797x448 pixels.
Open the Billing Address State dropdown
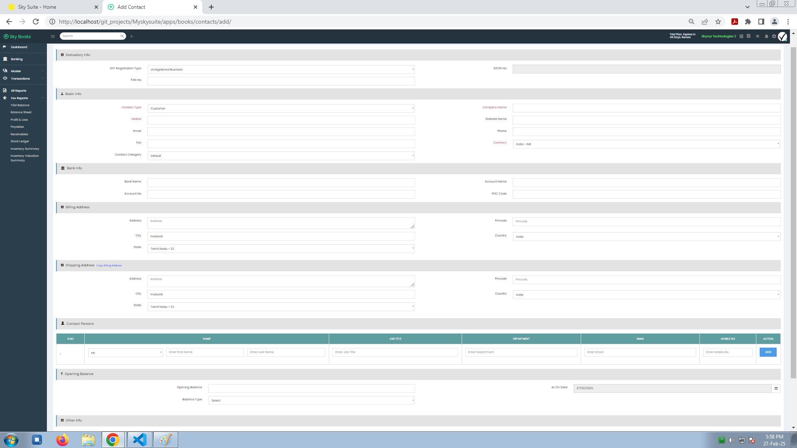(x=281, y=248)
